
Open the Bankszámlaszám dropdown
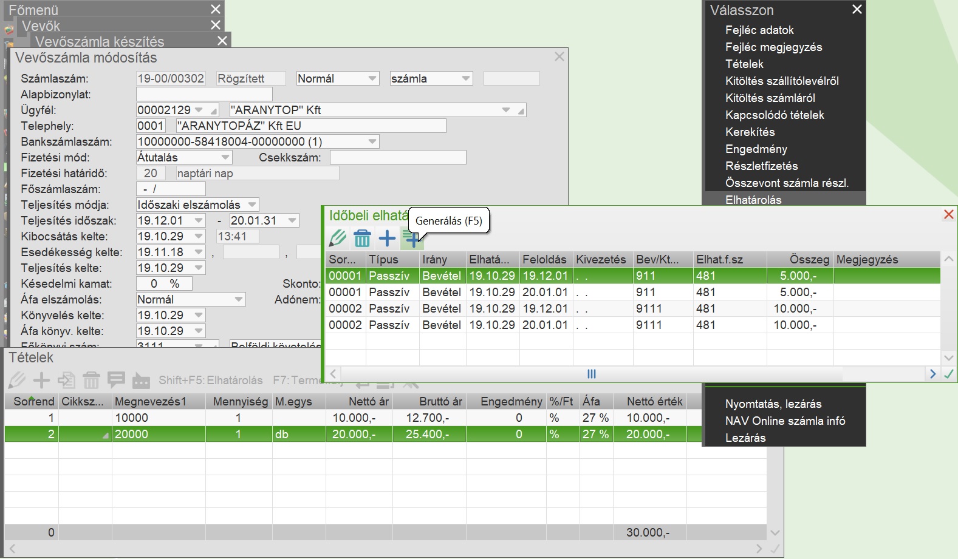point(372,141)
